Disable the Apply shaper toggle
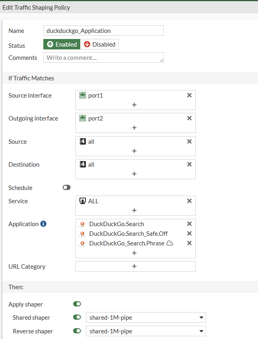258x339 pixels. point(77,304)
